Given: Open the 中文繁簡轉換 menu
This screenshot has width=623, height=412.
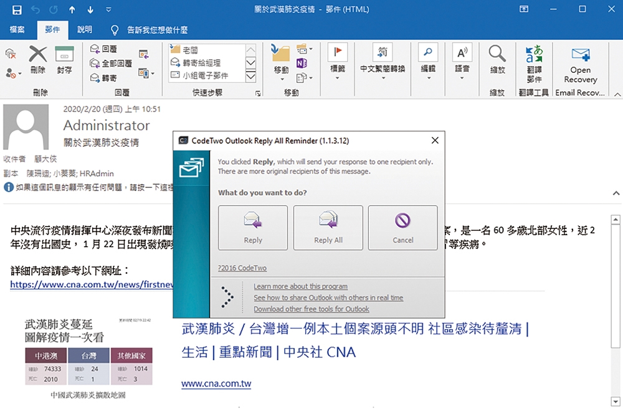Looking at the screenshot, I should (x=383, y=62).
